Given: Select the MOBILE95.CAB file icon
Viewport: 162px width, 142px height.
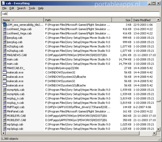Looking at the screenshot, I should (5, 116).
